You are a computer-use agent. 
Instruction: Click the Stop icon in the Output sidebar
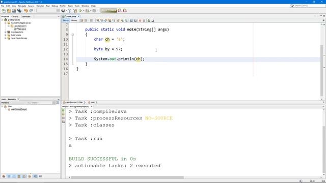(x=63, y=118)
